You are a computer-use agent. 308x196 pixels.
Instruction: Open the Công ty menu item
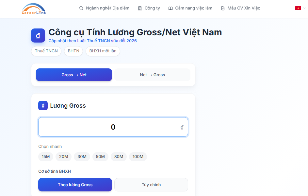[152, 8]
